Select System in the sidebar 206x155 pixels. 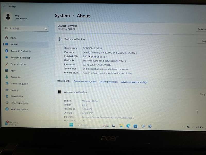26,44
